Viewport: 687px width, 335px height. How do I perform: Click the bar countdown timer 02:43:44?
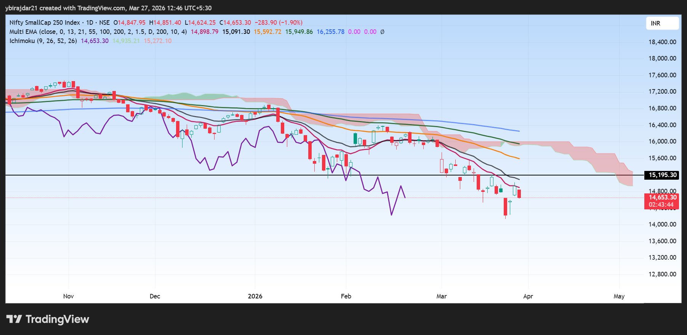click(661, 205)
